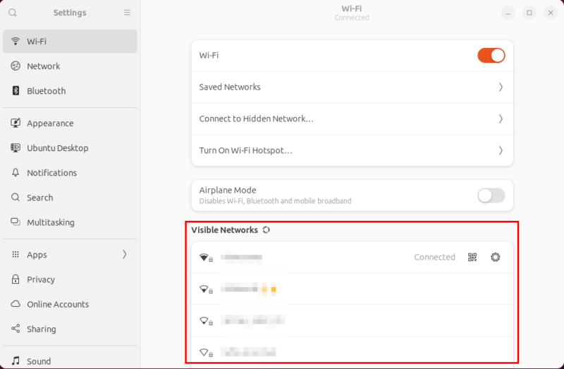Select Bluetooth in sidebar
Image resolution: width=564 pixels, height=369 pixels.
(70, 91)
